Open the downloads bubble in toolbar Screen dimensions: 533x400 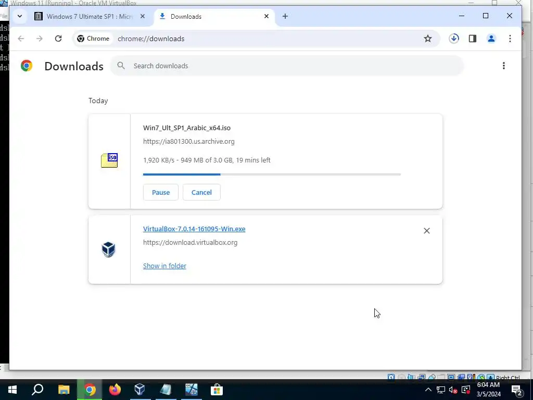coord(454,39)
